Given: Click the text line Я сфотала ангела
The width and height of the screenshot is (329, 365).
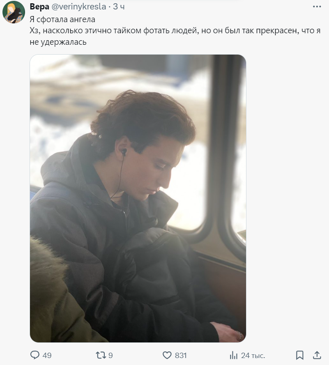Looking at the screenshot, I should (62, 19).
